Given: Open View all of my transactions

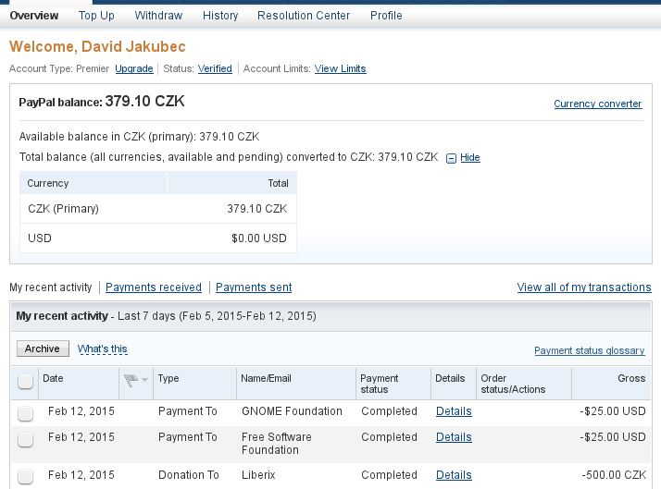Looking at the screenshot, I should 584,287.
